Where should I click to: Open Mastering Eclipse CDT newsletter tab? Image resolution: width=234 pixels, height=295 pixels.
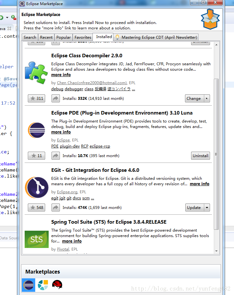pos(156,37)
